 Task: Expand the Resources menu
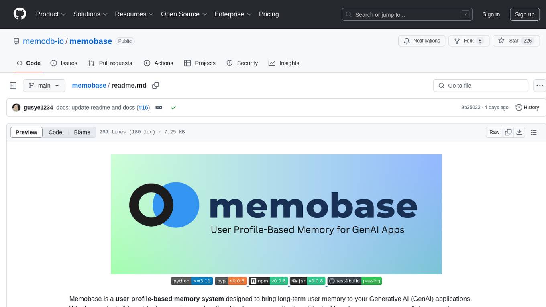point(134,14)
